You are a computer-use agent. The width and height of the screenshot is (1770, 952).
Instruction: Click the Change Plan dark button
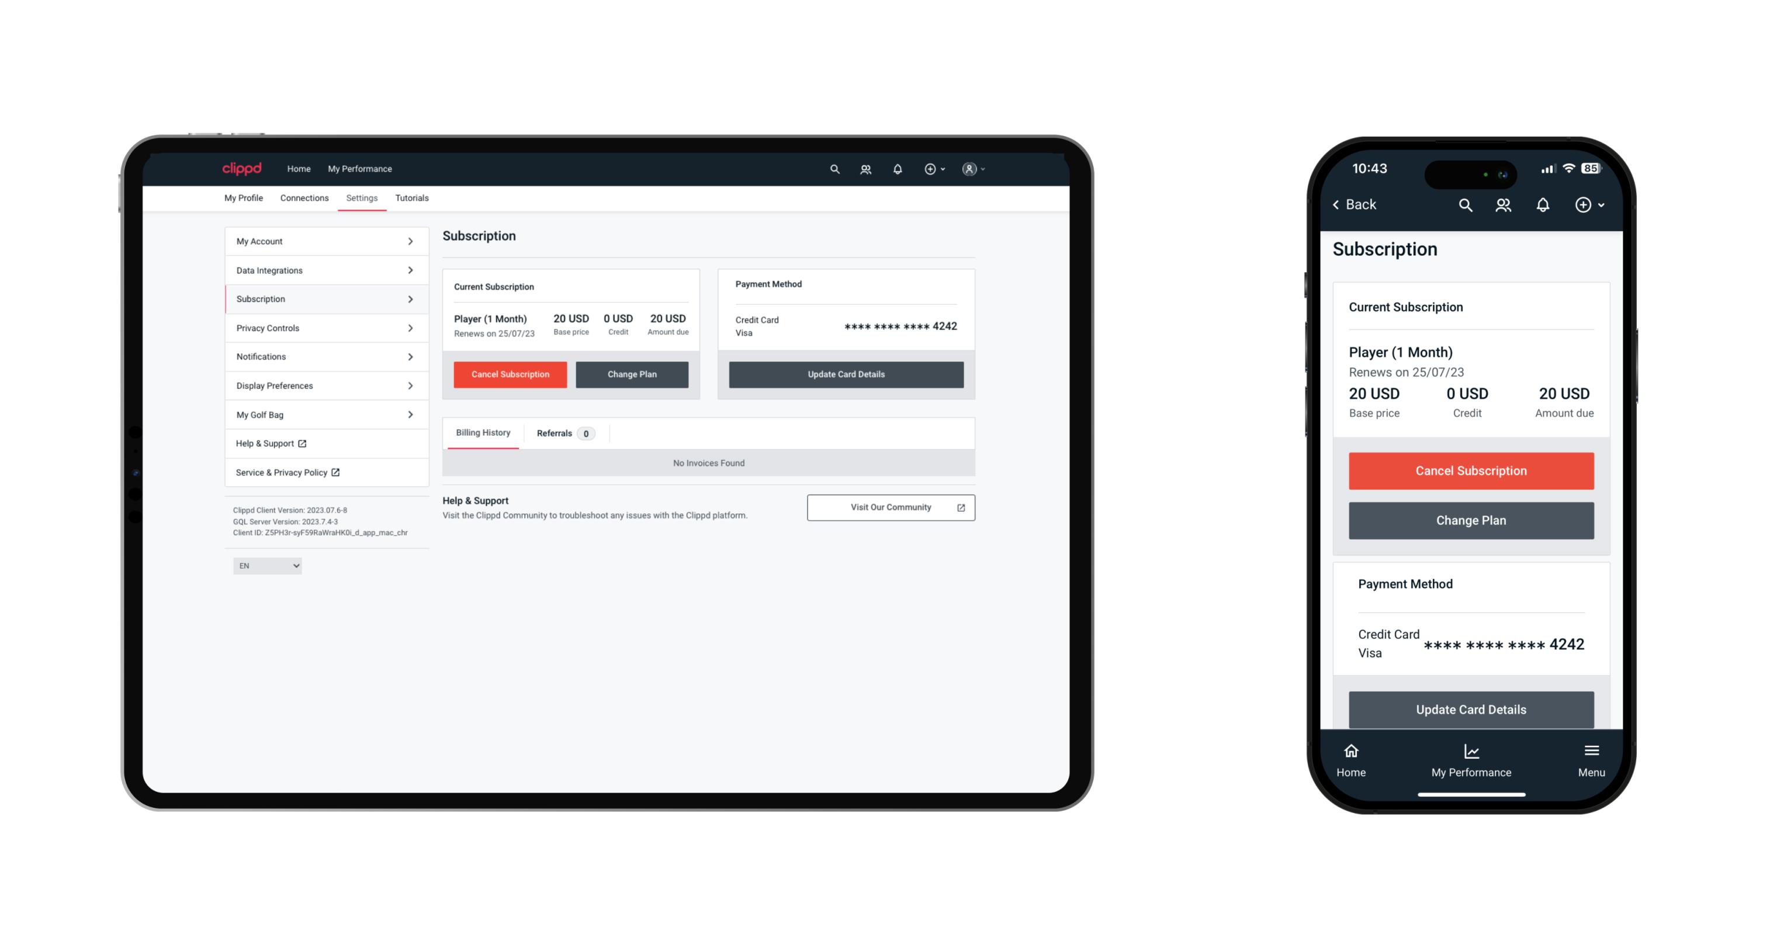tap(631, 374)
